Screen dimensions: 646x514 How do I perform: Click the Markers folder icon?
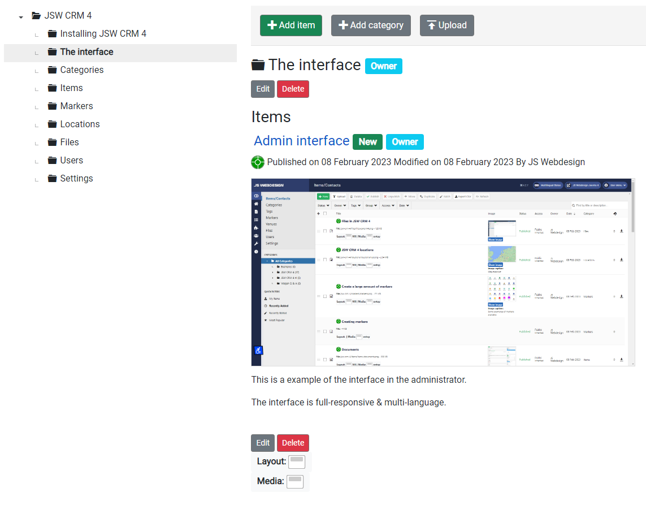tap(53, 106)
